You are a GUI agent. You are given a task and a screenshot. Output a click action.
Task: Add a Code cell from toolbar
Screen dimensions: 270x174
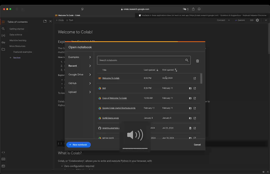60,20
